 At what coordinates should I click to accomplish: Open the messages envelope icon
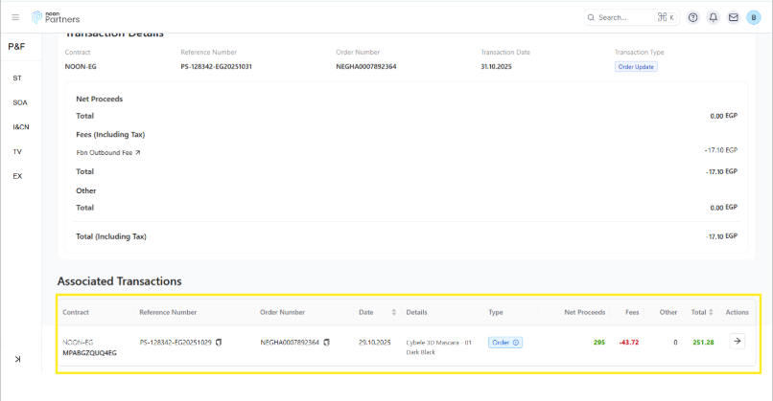click(x=734, y=17)
